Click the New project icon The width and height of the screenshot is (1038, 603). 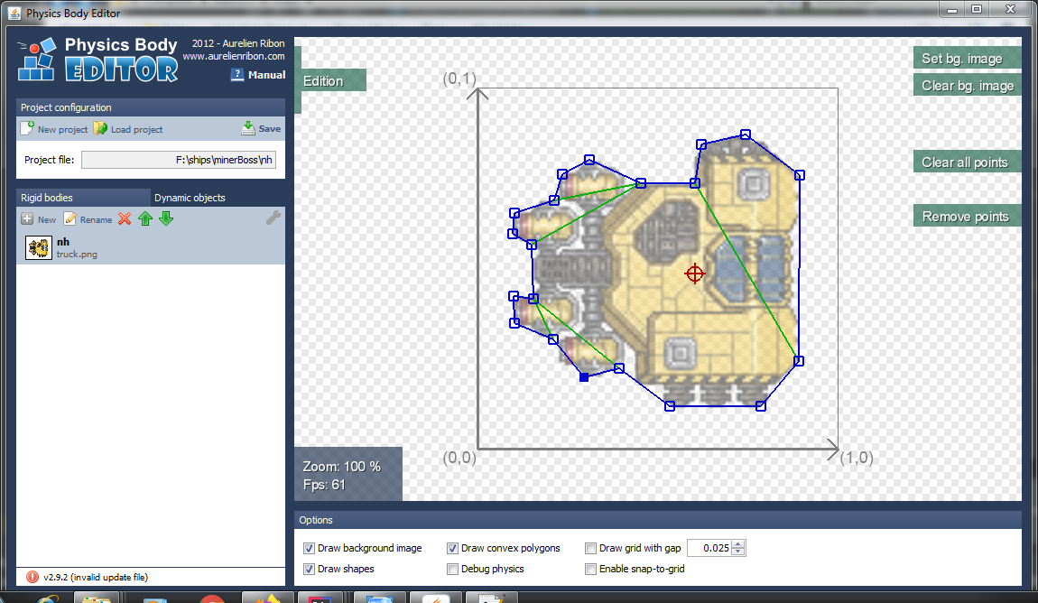[x=27, y=128]
